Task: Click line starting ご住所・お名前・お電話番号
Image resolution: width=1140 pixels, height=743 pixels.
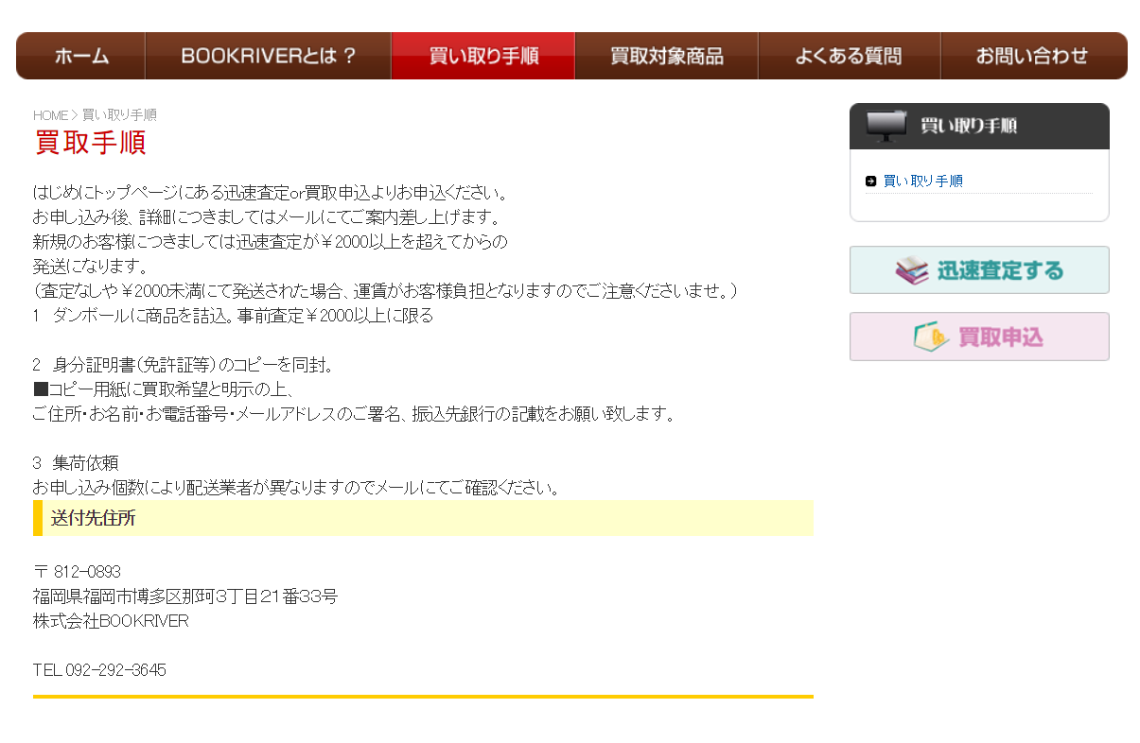Action: coord(354,414)
